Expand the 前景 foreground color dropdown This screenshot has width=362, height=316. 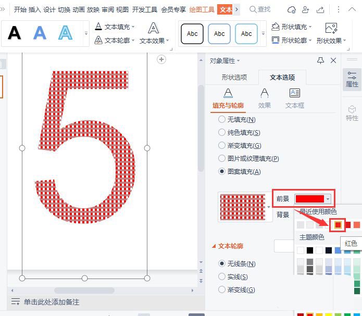coord(327,199)
